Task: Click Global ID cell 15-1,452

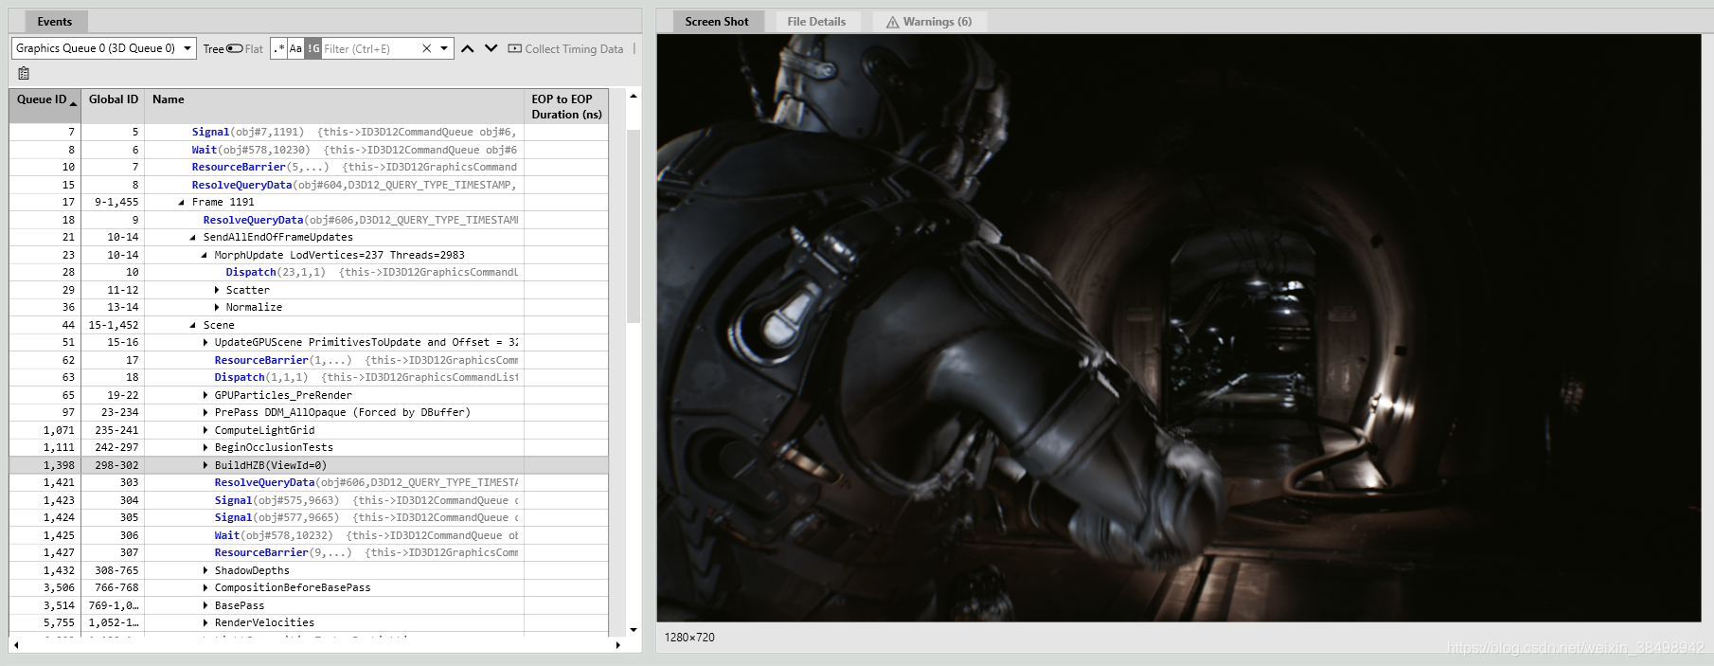Action: [113, 325]
